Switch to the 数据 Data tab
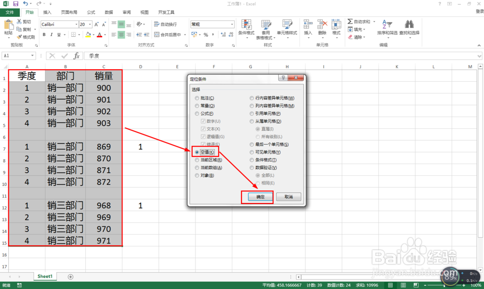 108,13
